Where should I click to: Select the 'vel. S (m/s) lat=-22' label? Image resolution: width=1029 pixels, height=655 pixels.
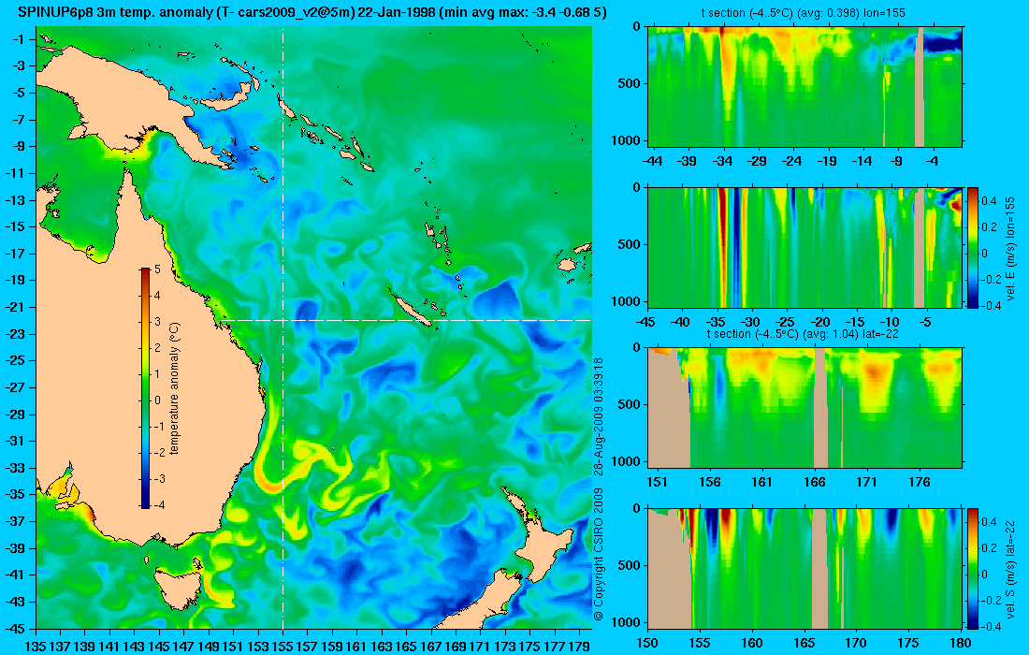point(1010,569)
